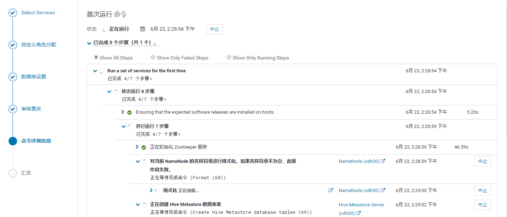Image resolution: width=507 pixels, height=217 pixels.
Task: Click the 6月 23, 2:29:00 下午 timestamp
Action: [416, 190]
